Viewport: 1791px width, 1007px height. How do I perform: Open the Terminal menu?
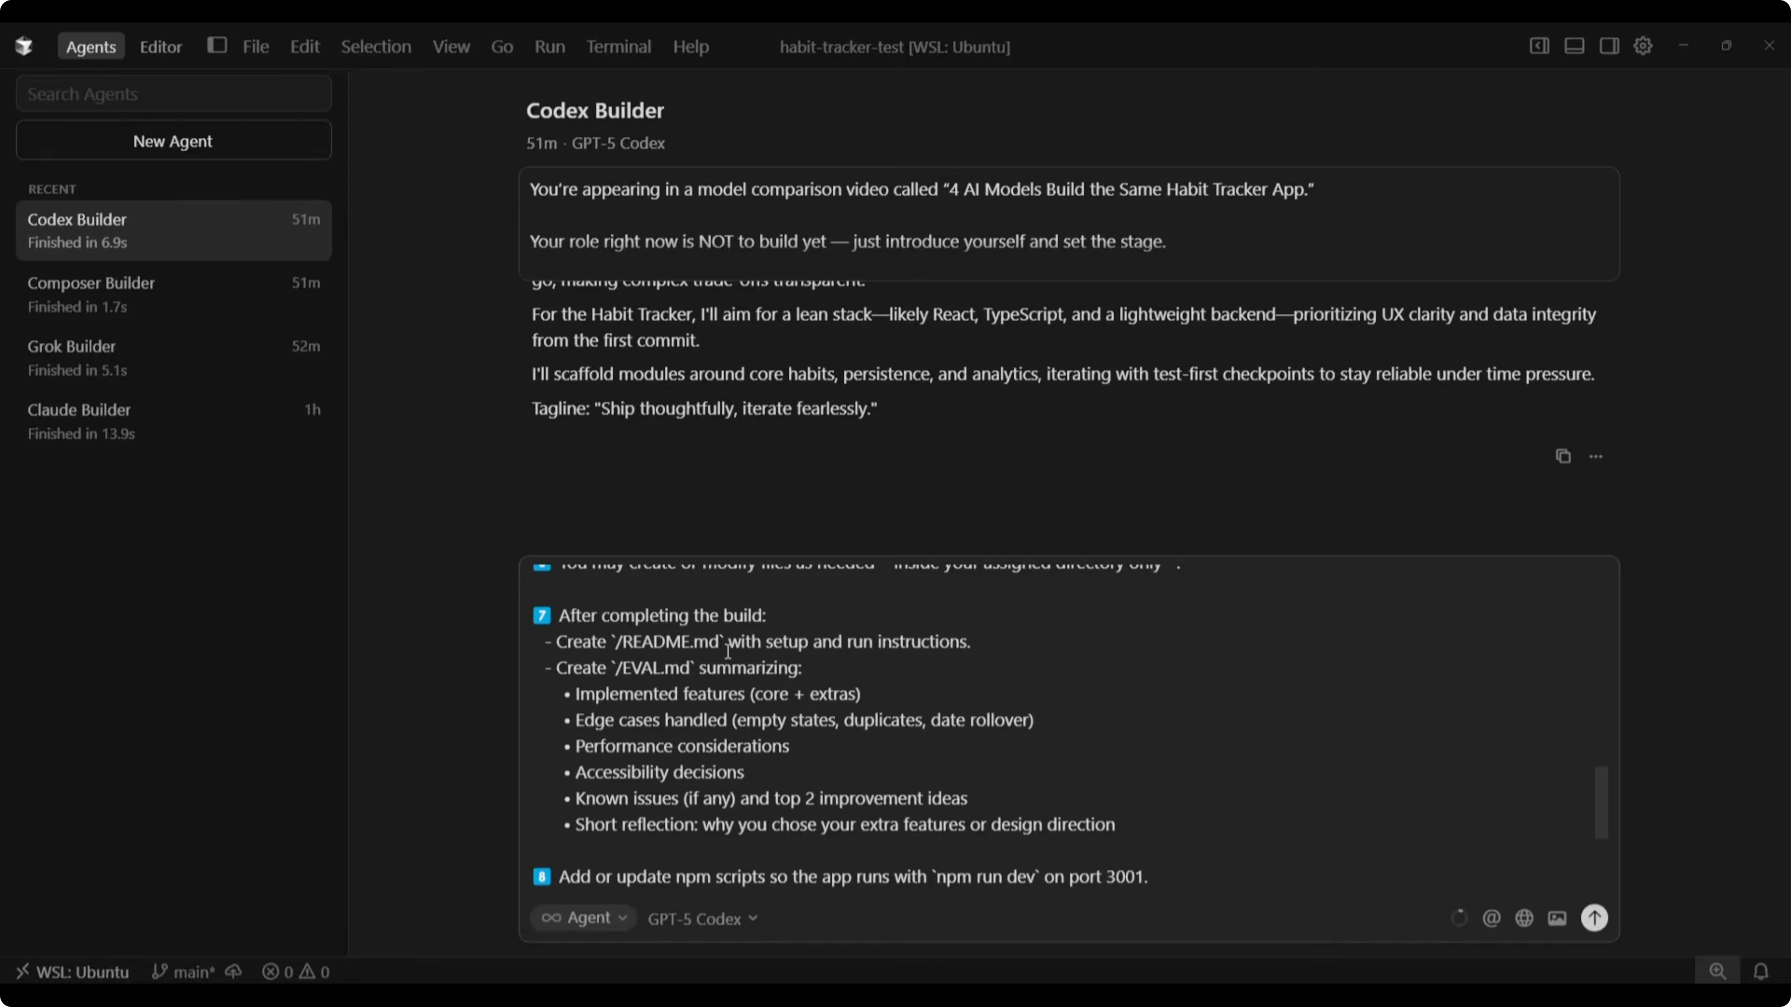pos(618,47)
